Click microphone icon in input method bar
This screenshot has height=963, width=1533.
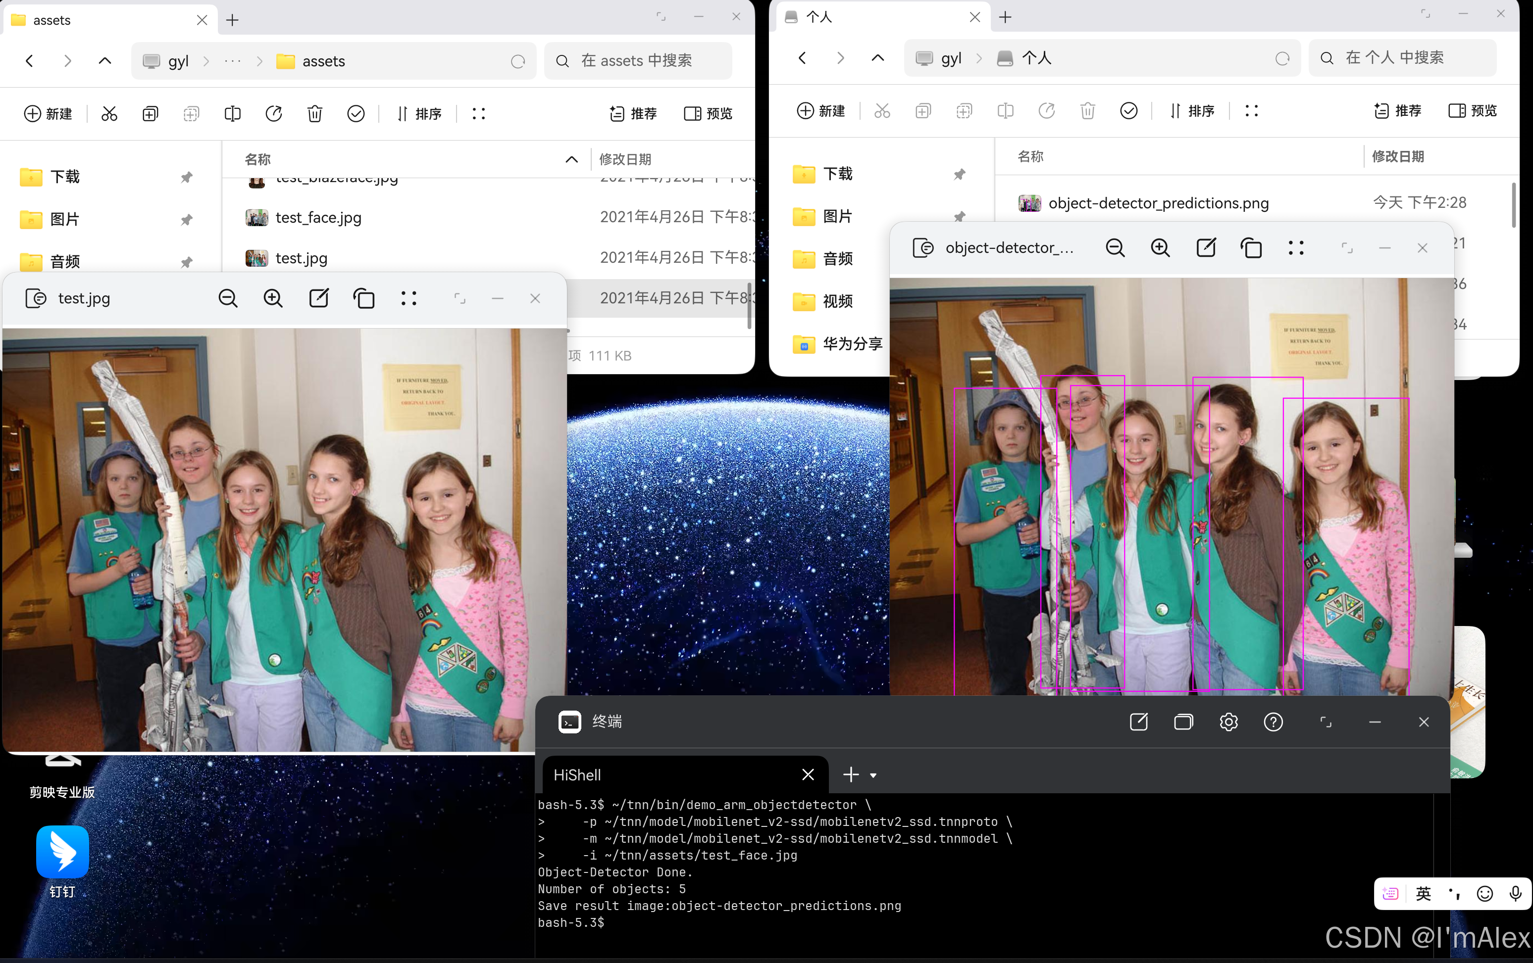point(1516,894)
